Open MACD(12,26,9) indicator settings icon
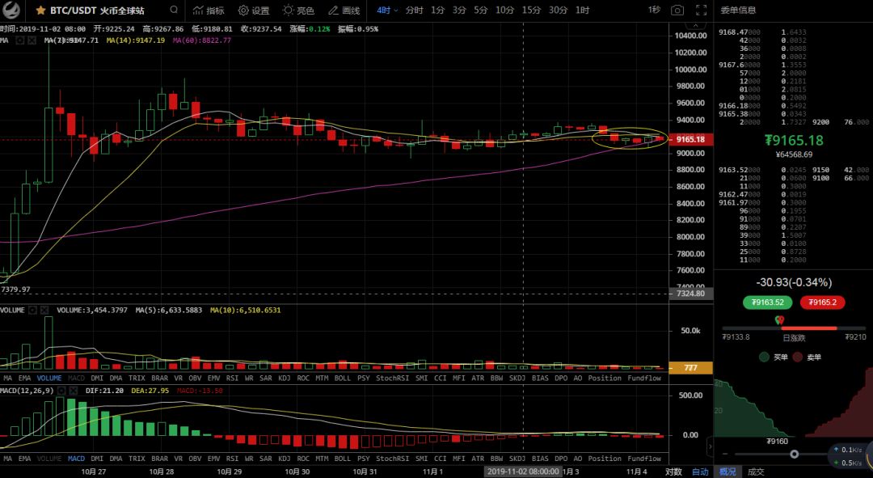The width and height of the screenshot is (873, 478). coord(61,391)
